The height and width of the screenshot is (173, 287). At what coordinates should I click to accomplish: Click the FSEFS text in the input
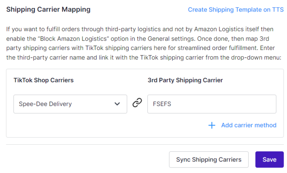pyautogui.click(x=162, y=104)
